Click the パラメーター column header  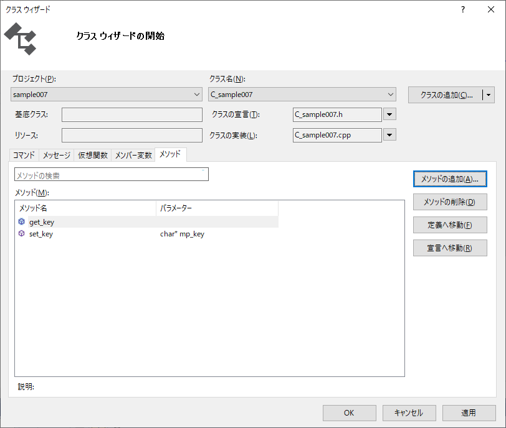pos(216,208)
